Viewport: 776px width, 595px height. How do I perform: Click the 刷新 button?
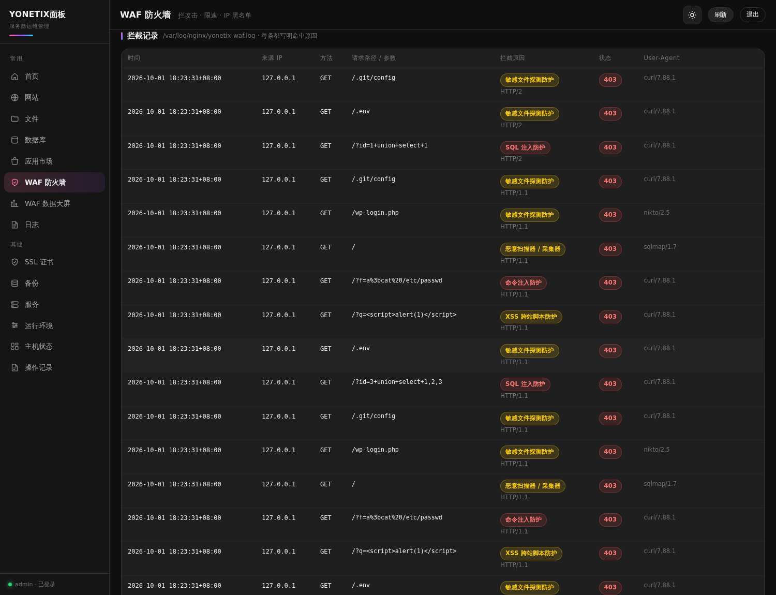click(x=721, y=15)
